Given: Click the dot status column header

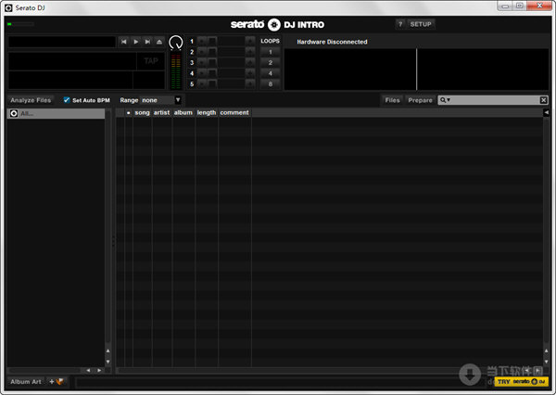Looking at the screenshot, I should pos(129,112).
